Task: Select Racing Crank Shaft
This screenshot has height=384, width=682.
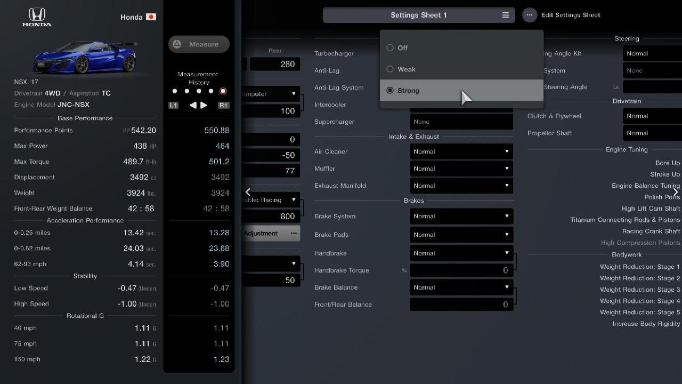Action: coord(651,231)
